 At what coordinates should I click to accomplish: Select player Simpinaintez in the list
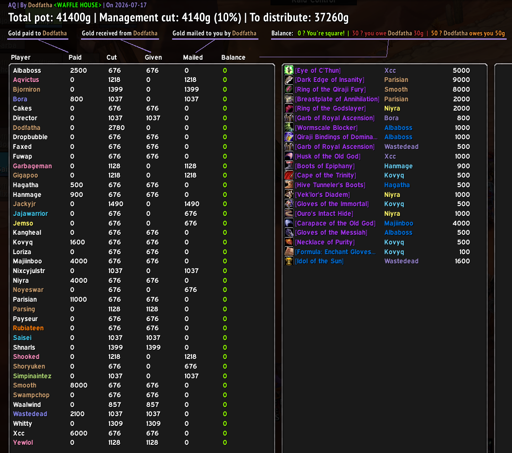click(32, 376)
